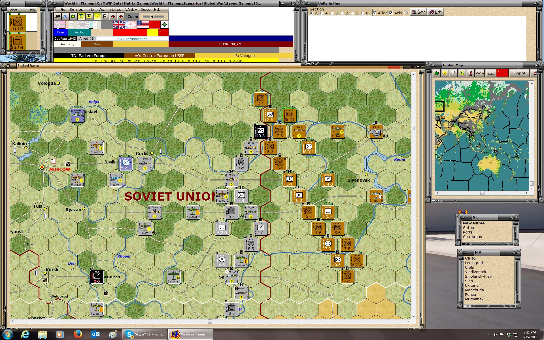
Task: Collapse the Global Map window title arrow
Action: tap(433, 65)
